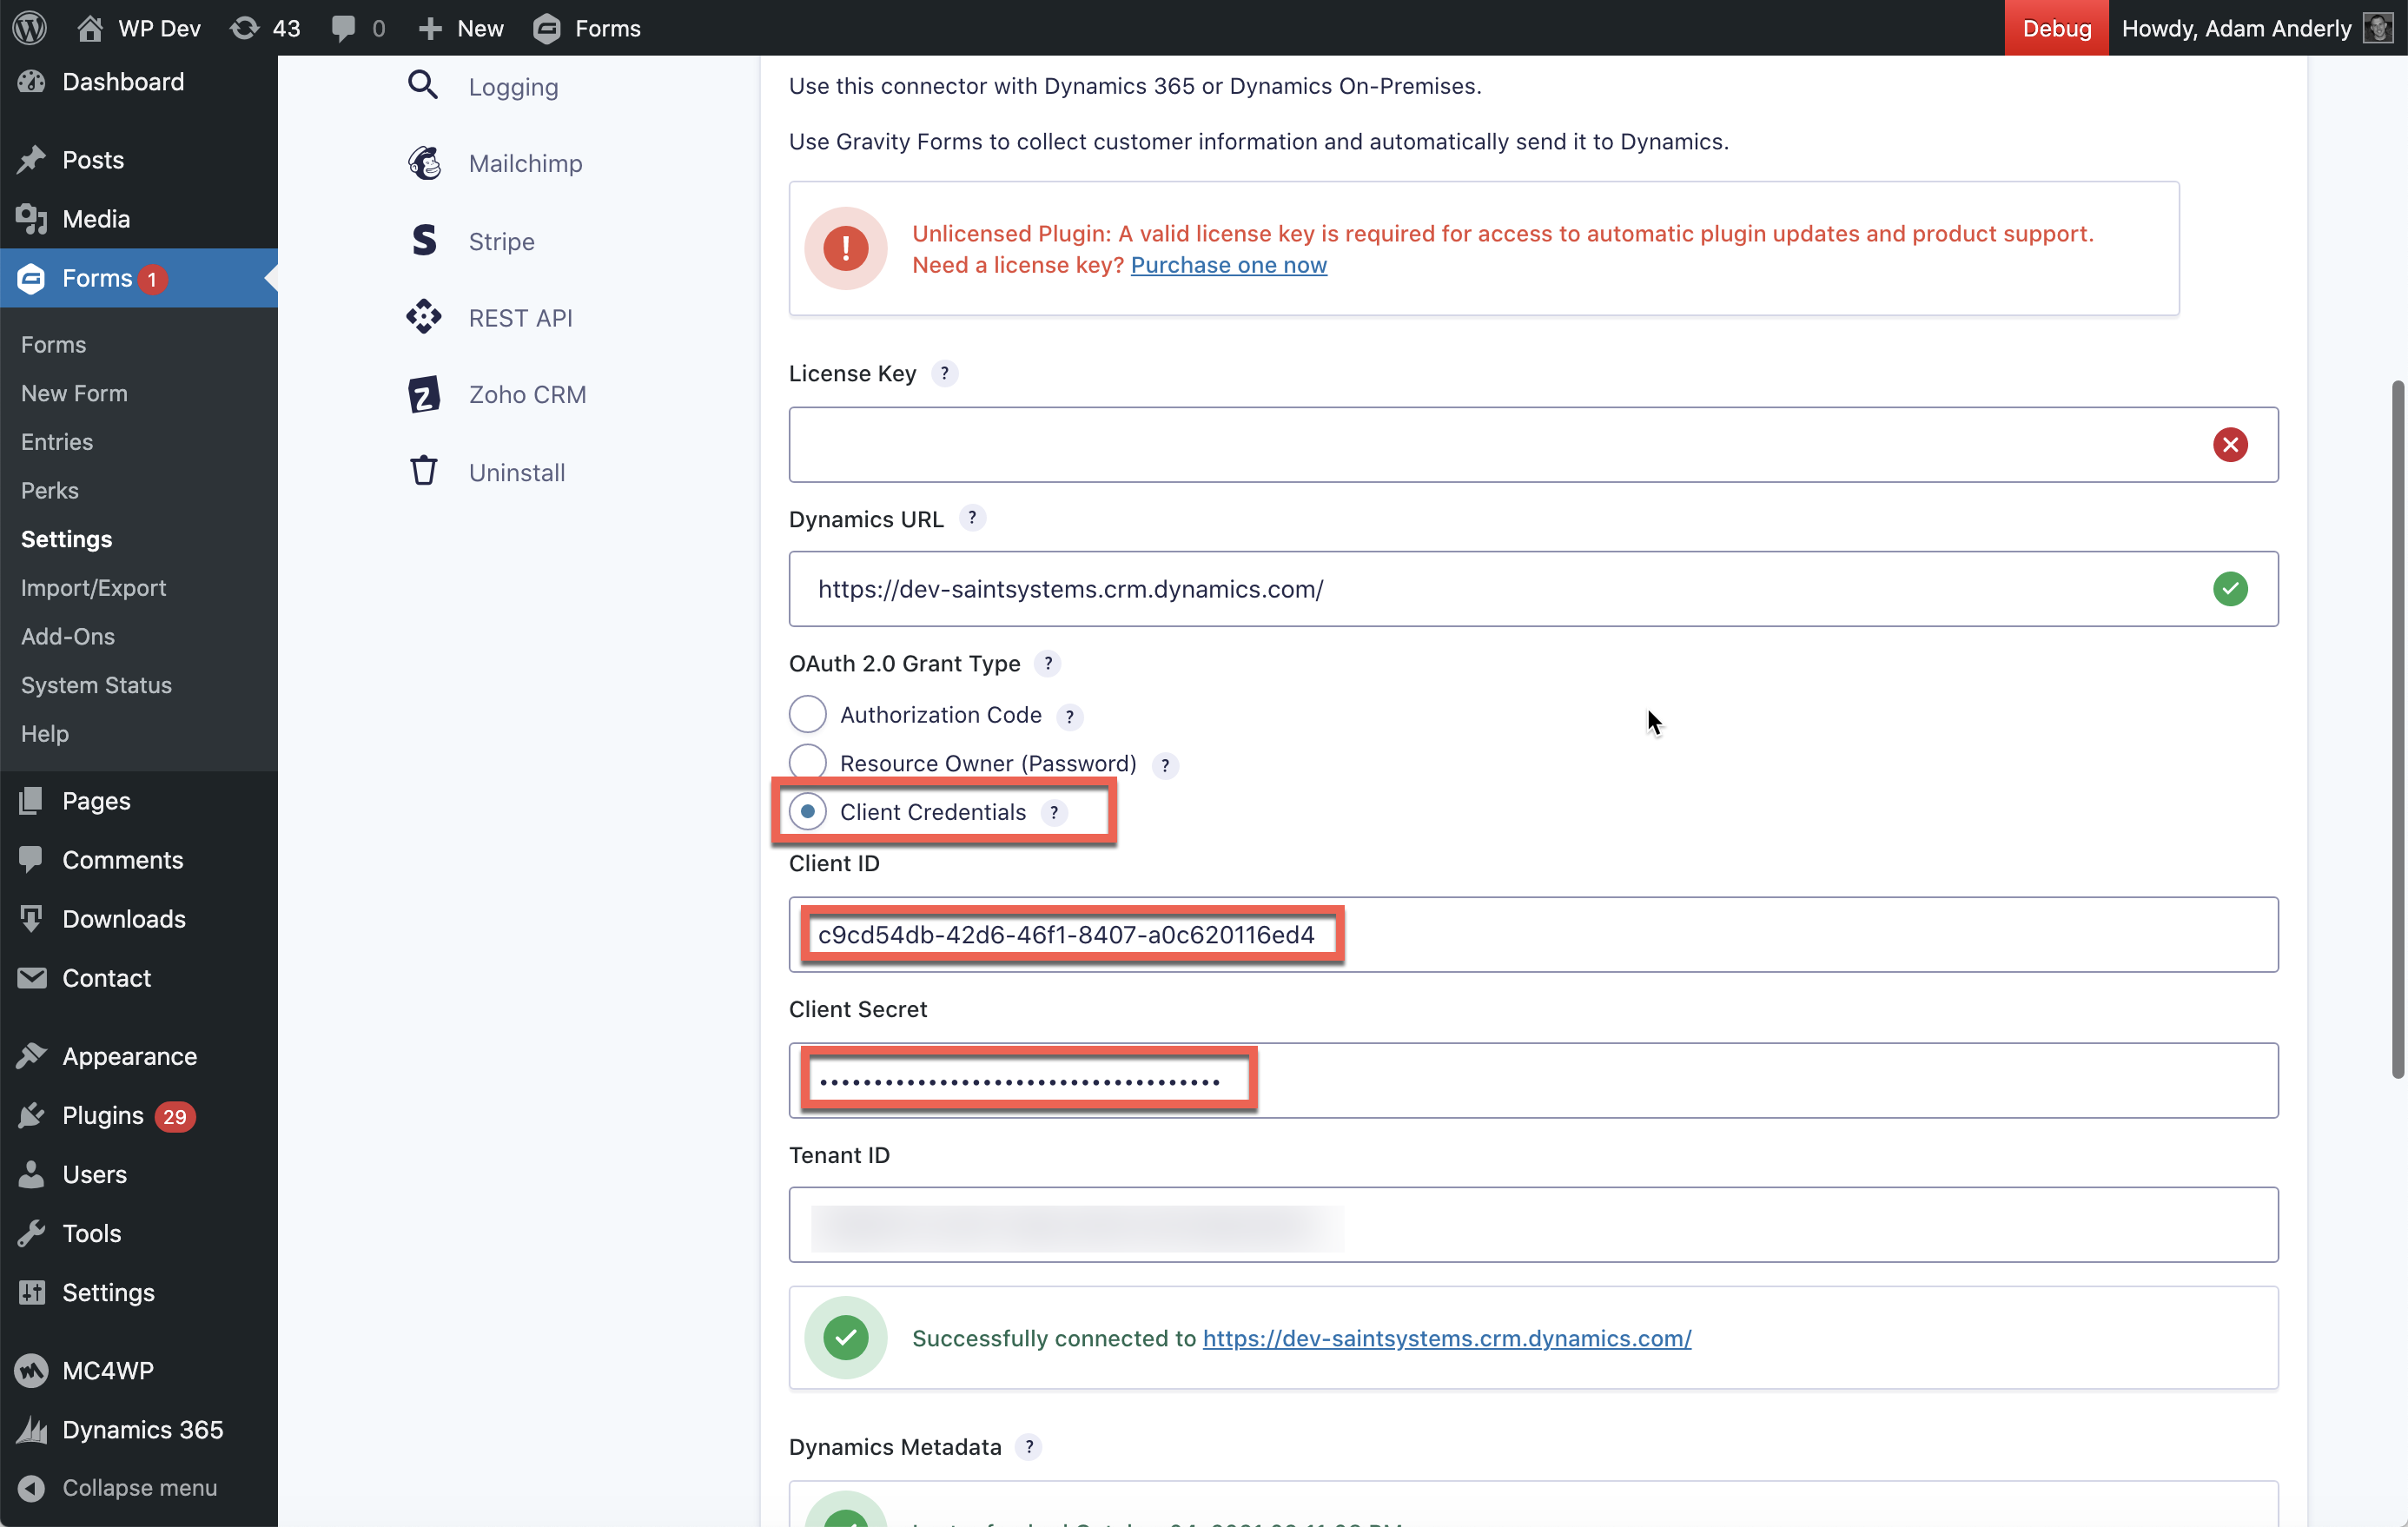The height and width of the screenshot is (1527, 2408).
Task: Show help tooltip for License Key
Action: pyautogui.click(x=944, y=373)
